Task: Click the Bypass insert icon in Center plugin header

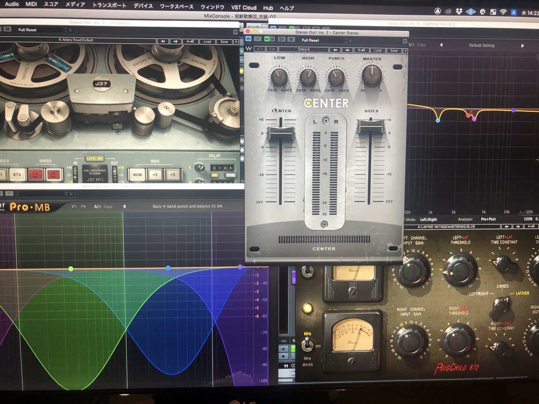Action: click(258, 39)
